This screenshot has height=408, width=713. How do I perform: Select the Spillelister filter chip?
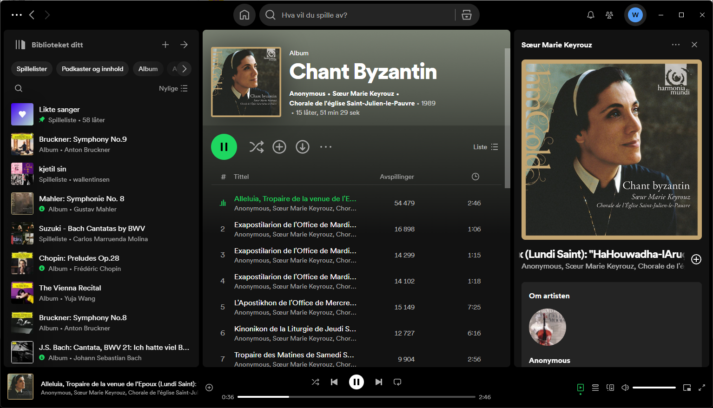click(x=32, y=69)
